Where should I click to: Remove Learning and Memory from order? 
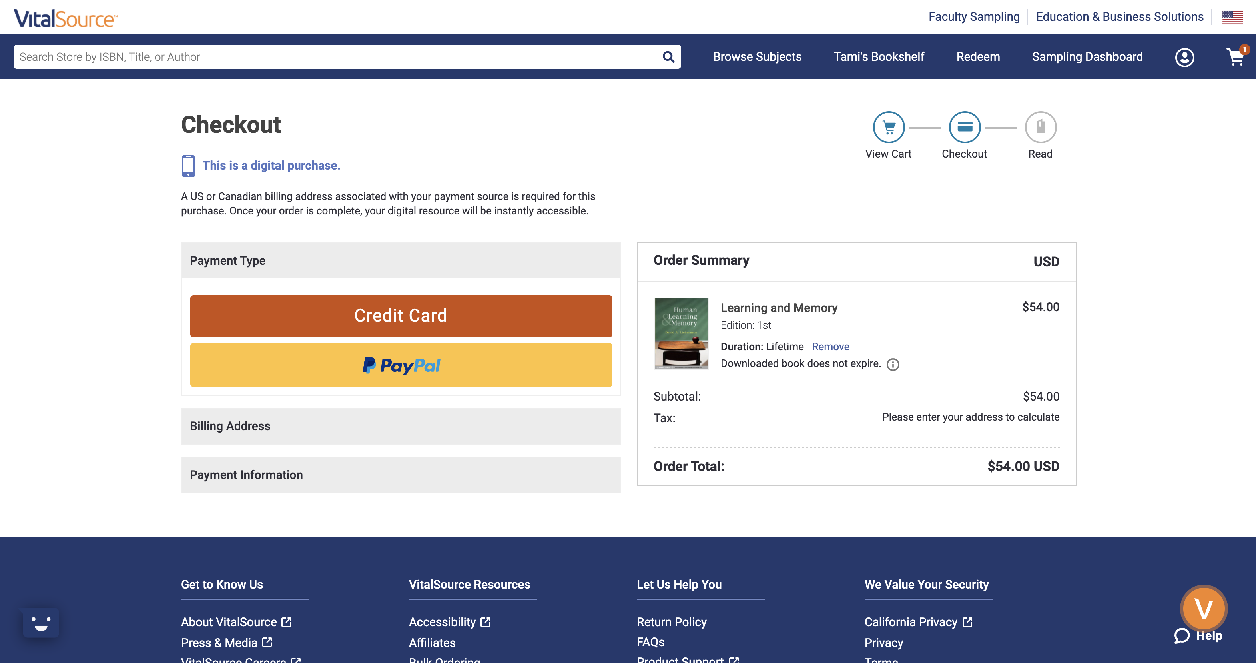click(x=830, y=347)
